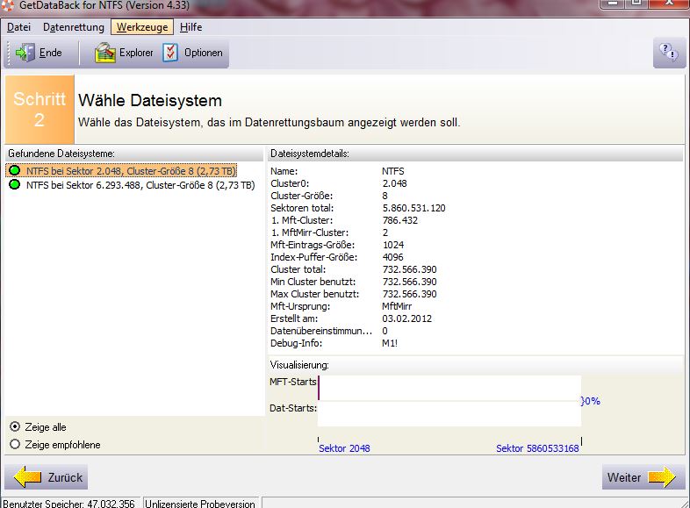Open the Datei menu
The image size is (690, 508).
pyautogui.click(x=19, y=27)
